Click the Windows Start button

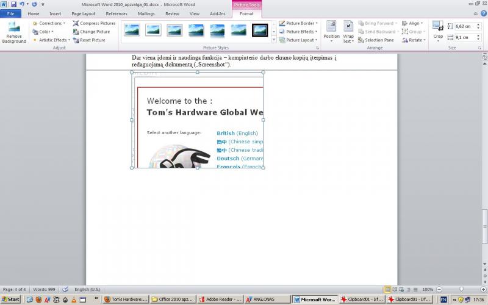10,300
